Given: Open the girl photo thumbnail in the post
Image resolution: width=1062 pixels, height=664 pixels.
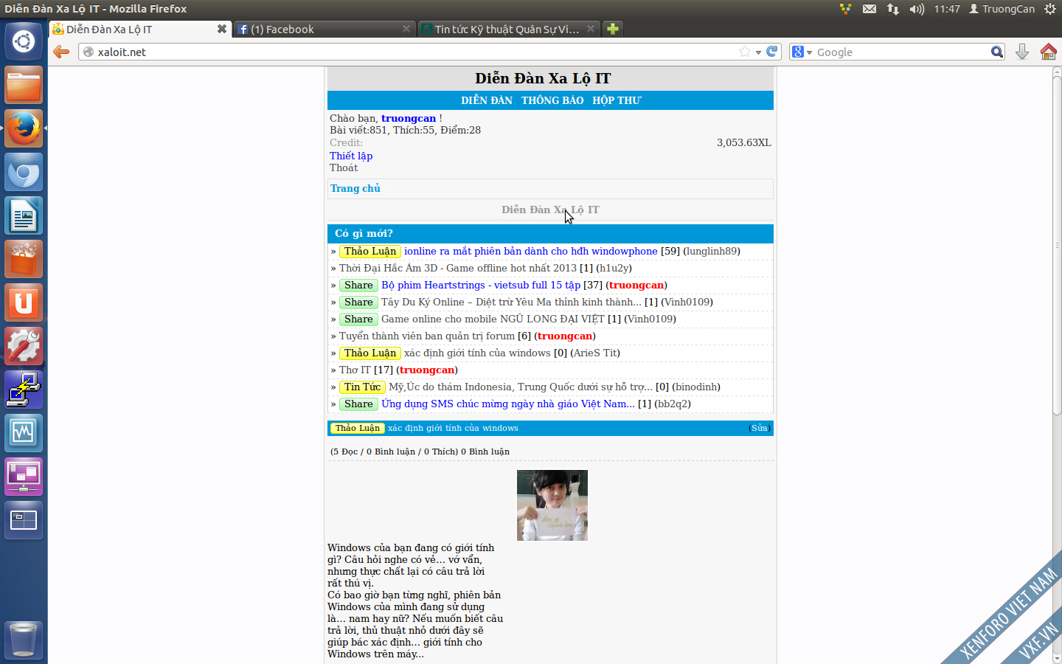Looking at the screenshot, I should [x=552, y=505].
